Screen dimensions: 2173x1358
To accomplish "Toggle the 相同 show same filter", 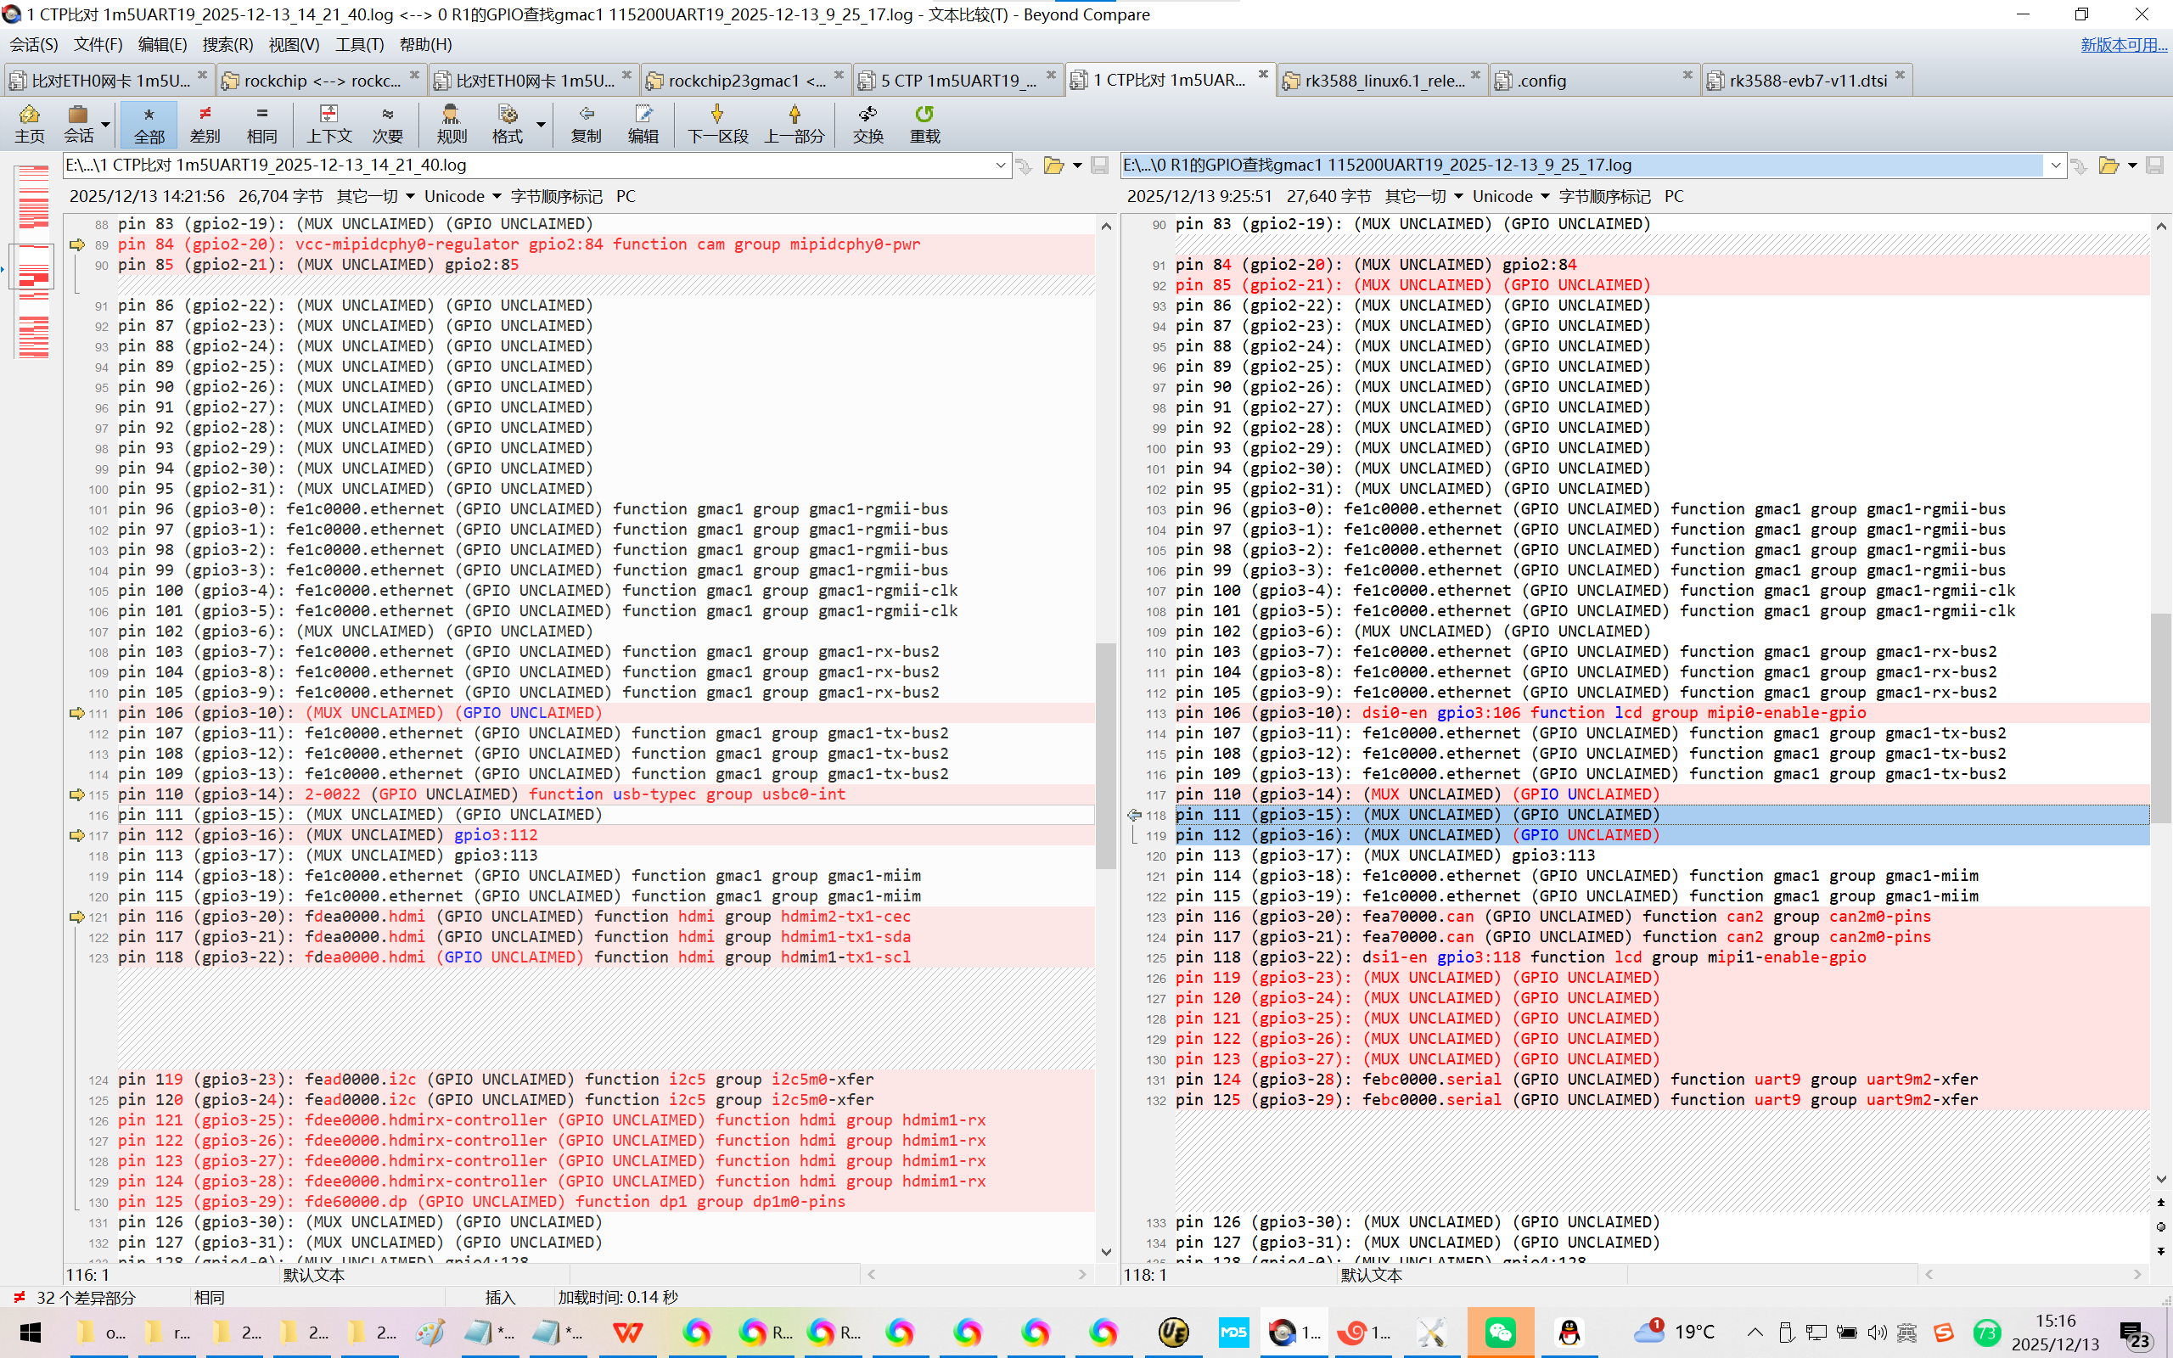I will point(261,123).
